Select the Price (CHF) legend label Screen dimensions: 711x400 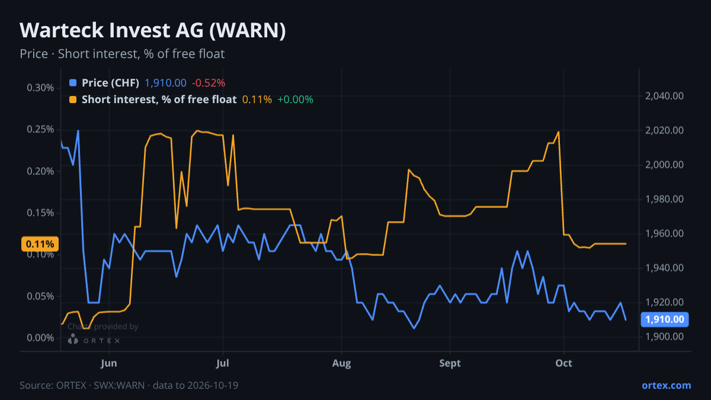point(110,83)
